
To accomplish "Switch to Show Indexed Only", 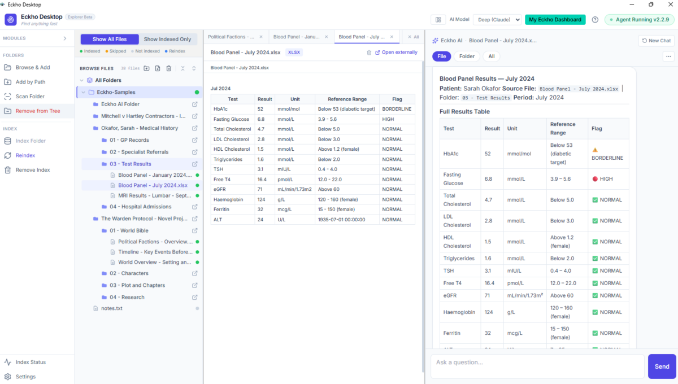I will (167, 39).
